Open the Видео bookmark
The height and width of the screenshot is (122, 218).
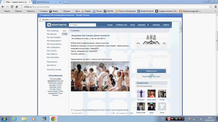(x=54, y=11)
